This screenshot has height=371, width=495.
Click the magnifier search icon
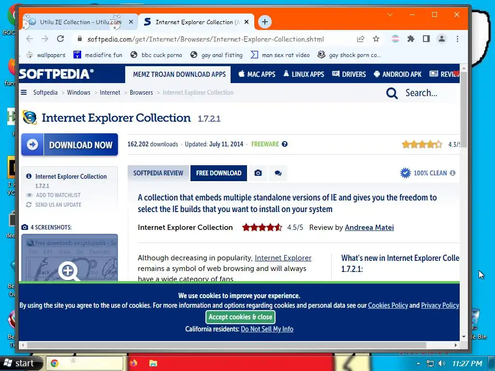[392, 93]
